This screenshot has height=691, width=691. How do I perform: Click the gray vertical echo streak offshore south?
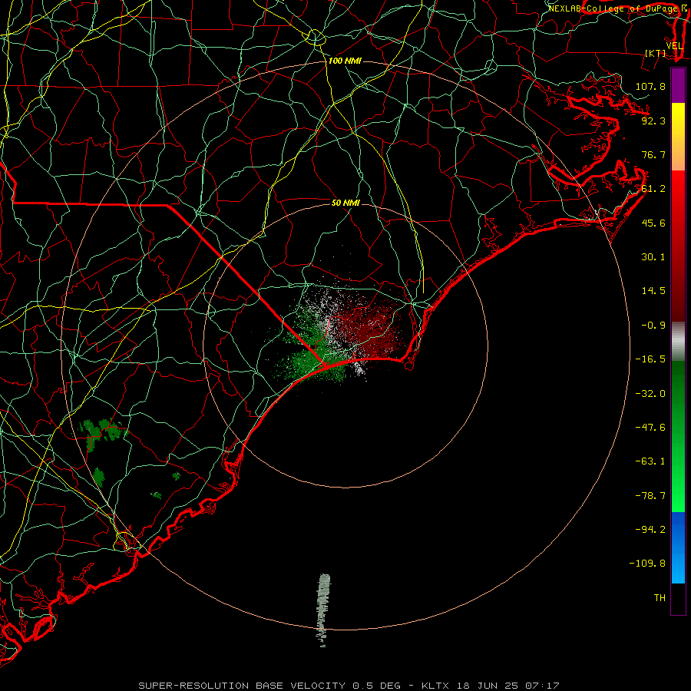(x=323, y=610)
